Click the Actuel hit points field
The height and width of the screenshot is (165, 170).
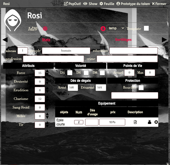[129, 73]
